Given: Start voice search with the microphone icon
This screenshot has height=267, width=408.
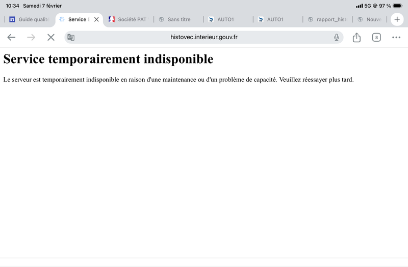Looking at the screenshot, I should pos(337,37).
